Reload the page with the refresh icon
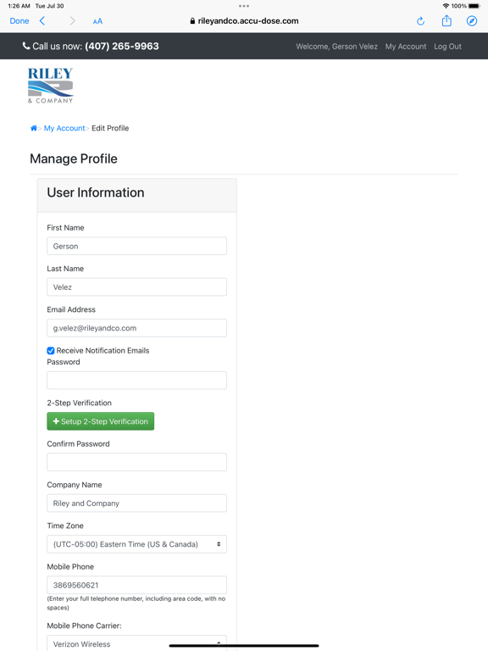 pos(421,20)
